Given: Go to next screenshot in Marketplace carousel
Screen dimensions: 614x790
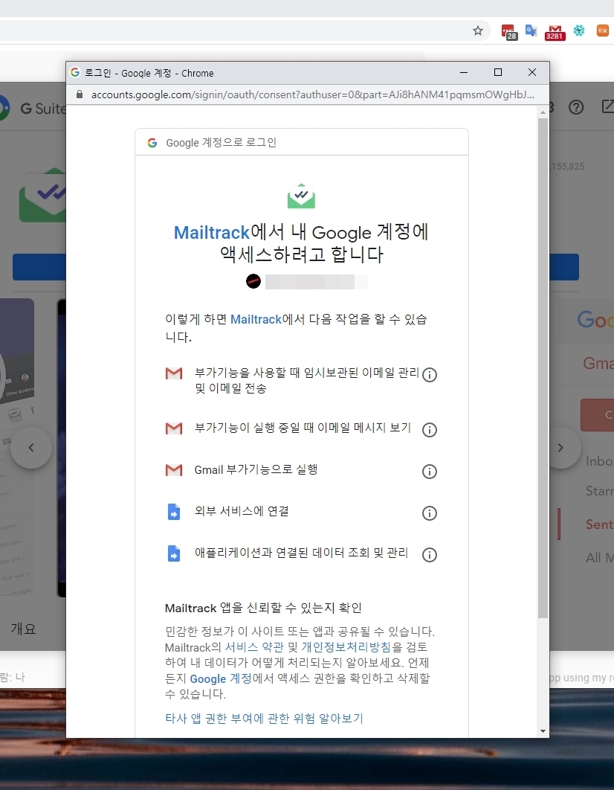Looking at the screenshot, I should (x=560, y=447).
